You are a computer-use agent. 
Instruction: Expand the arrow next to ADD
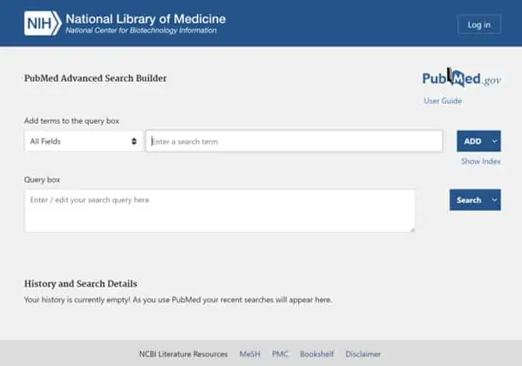[495, 141]
